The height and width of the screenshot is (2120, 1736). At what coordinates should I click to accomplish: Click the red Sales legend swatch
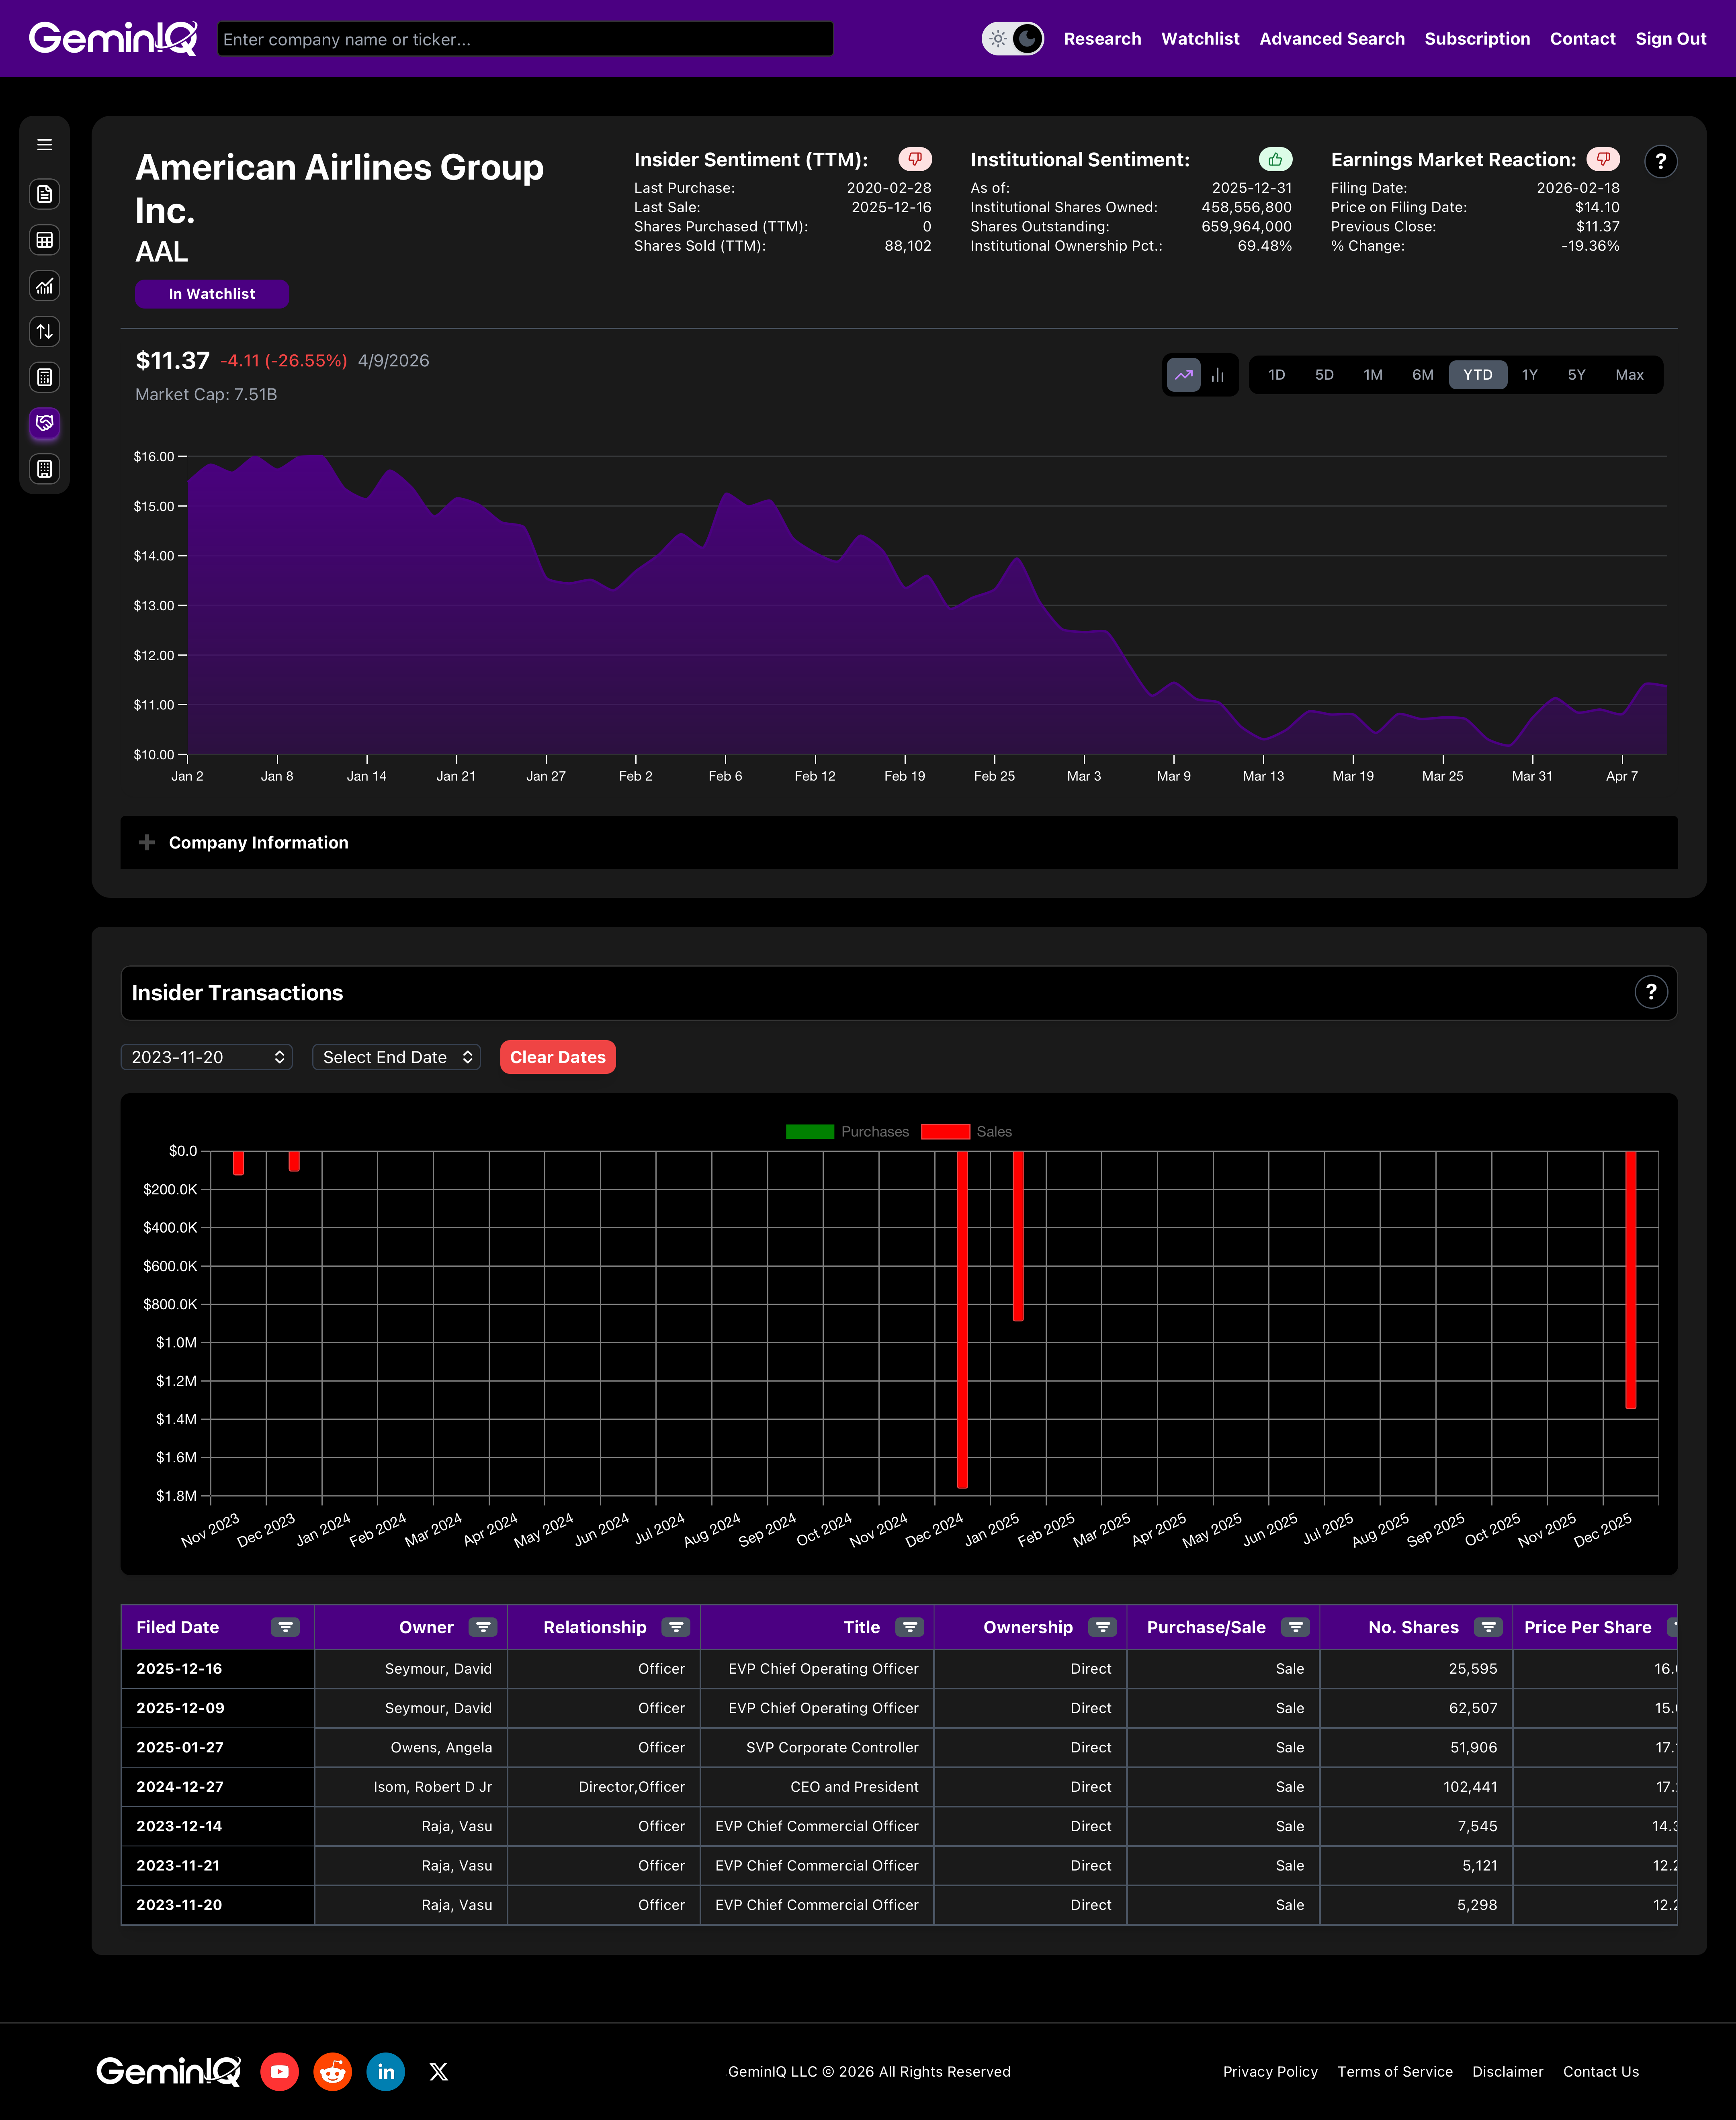click(x=945, y=1131)
